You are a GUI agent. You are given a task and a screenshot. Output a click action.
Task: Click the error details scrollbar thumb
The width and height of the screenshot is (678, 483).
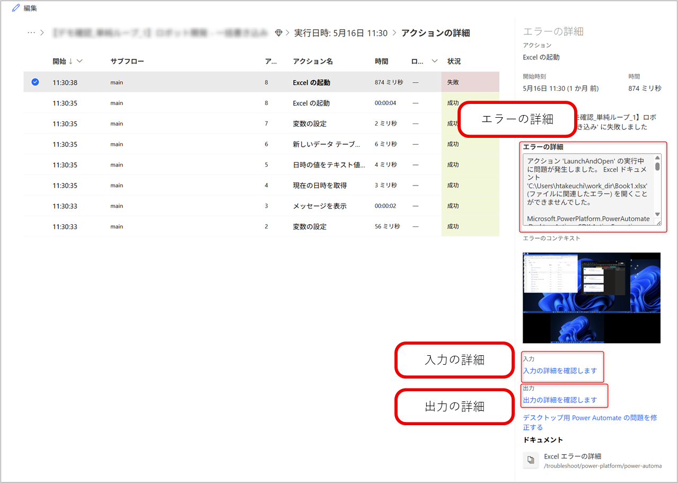pos(657,166)
